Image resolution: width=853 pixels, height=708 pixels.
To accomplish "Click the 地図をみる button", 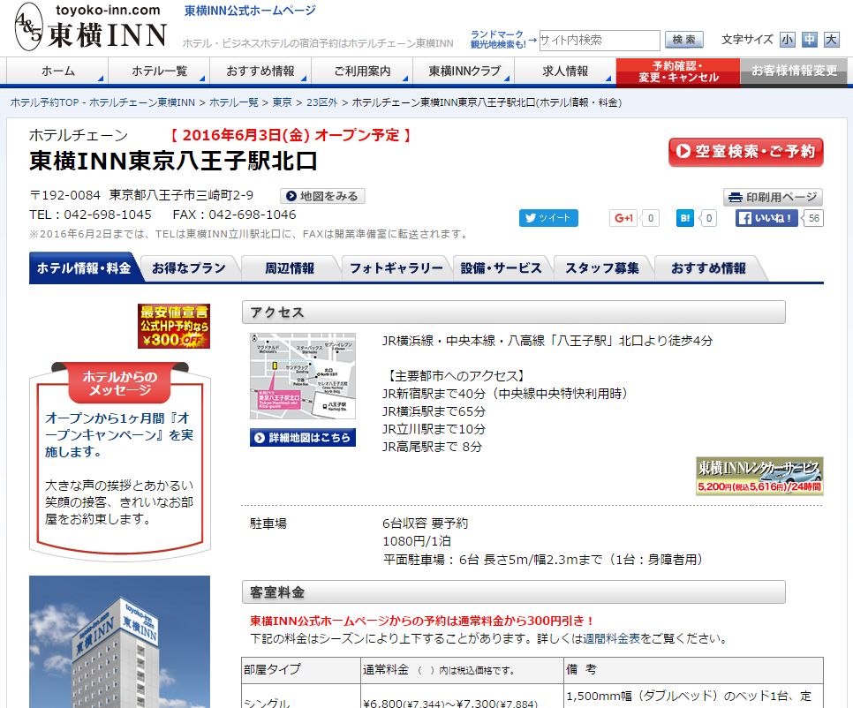I will pyautogui.click(x=322, y=196).
